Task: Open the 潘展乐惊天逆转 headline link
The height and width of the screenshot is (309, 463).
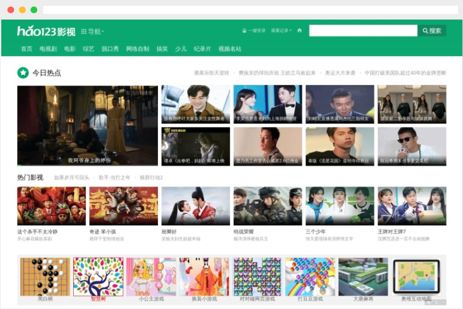Action: pyautogui.click(x=212, y=73)
